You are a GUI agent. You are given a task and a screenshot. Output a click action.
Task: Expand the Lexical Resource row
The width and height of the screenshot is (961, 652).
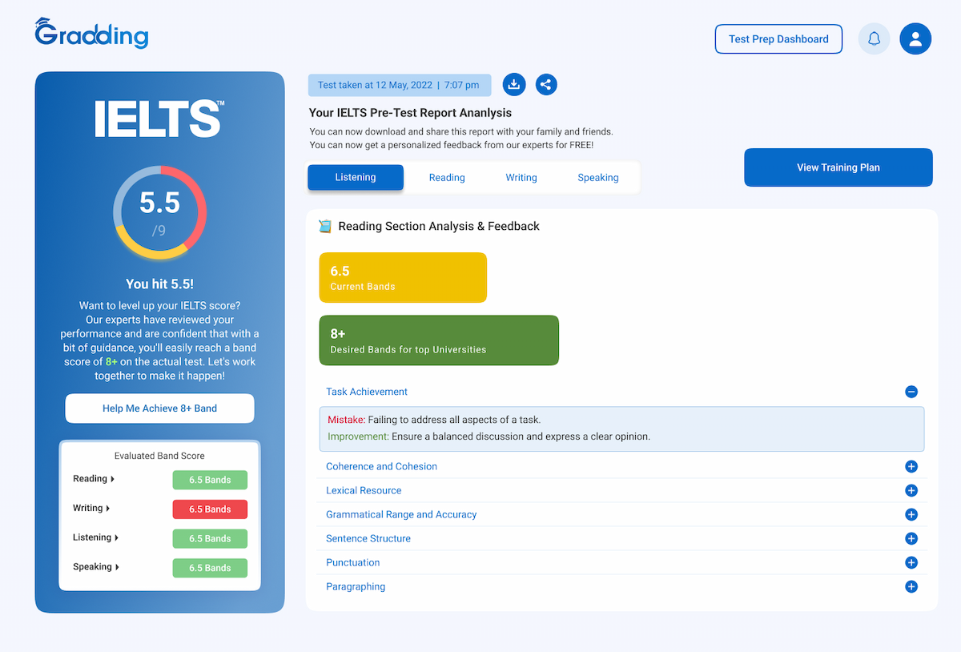tap(911, 490)
